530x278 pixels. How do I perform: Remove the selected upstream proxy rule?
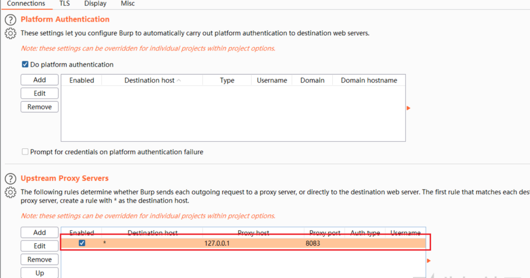pyautogui.click(x=39, y=259)
